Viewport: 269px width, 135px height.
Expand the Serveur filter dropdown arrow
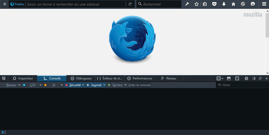(125, 85)
